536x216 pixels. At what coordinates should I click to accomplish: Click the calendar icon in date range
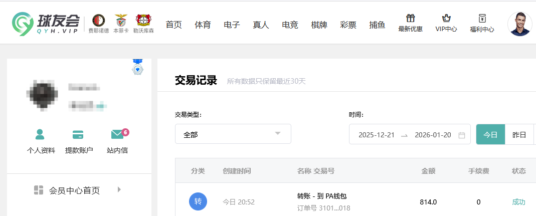[x=462, y=135]
